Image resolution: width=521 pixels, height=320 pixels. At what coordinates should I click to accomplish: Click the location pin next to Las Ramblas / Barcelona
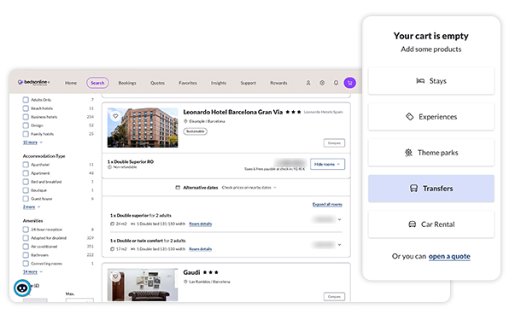[x=185, y=282]
